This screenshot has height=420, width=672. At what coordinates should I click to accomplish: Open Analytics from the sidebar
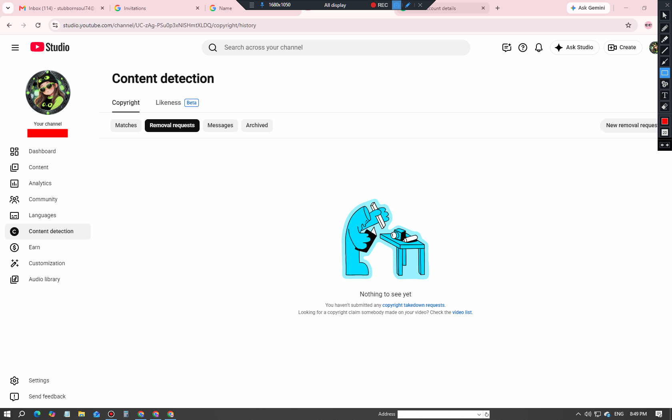click(48, 183)
